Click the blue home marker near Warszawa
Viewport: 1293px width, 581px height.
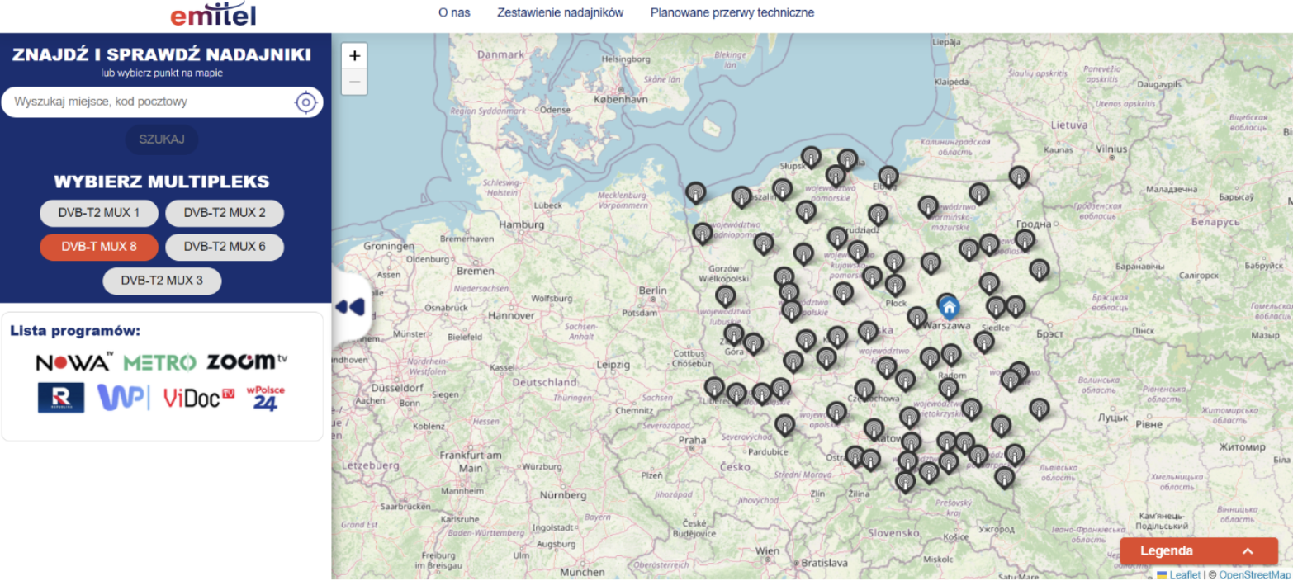[949, 308]
